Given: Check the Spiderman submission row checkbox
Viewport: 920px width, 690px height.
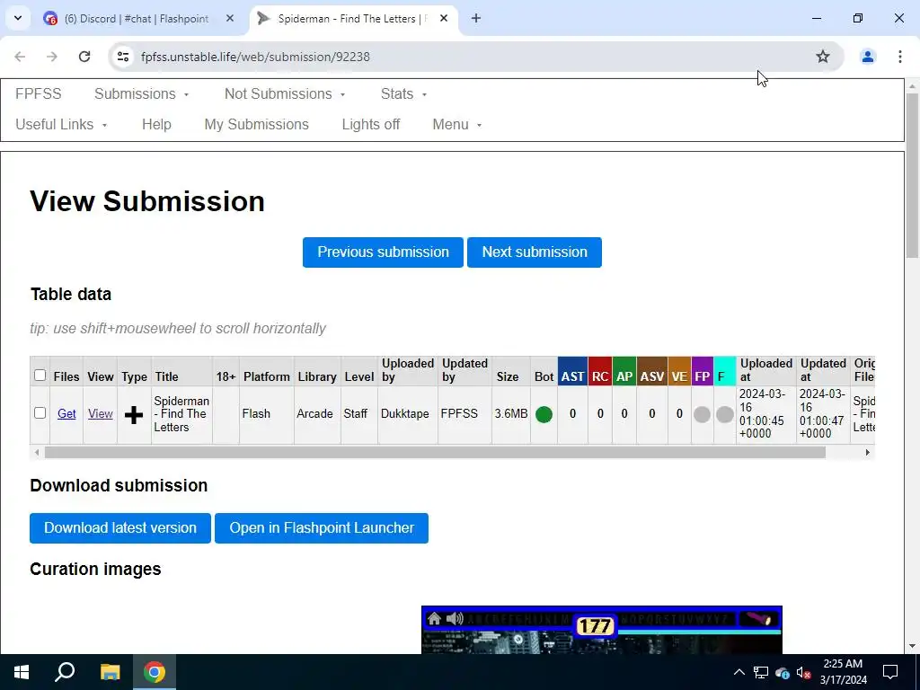Looking at the screenshot, I should (x=40, y=412).
